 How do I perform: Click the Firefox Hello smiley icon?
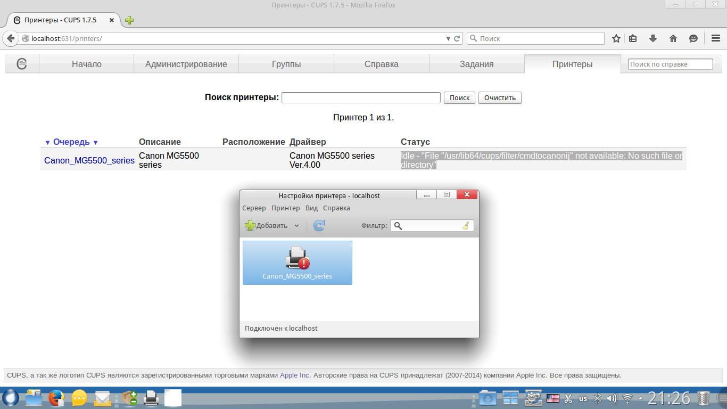point(693,38)
